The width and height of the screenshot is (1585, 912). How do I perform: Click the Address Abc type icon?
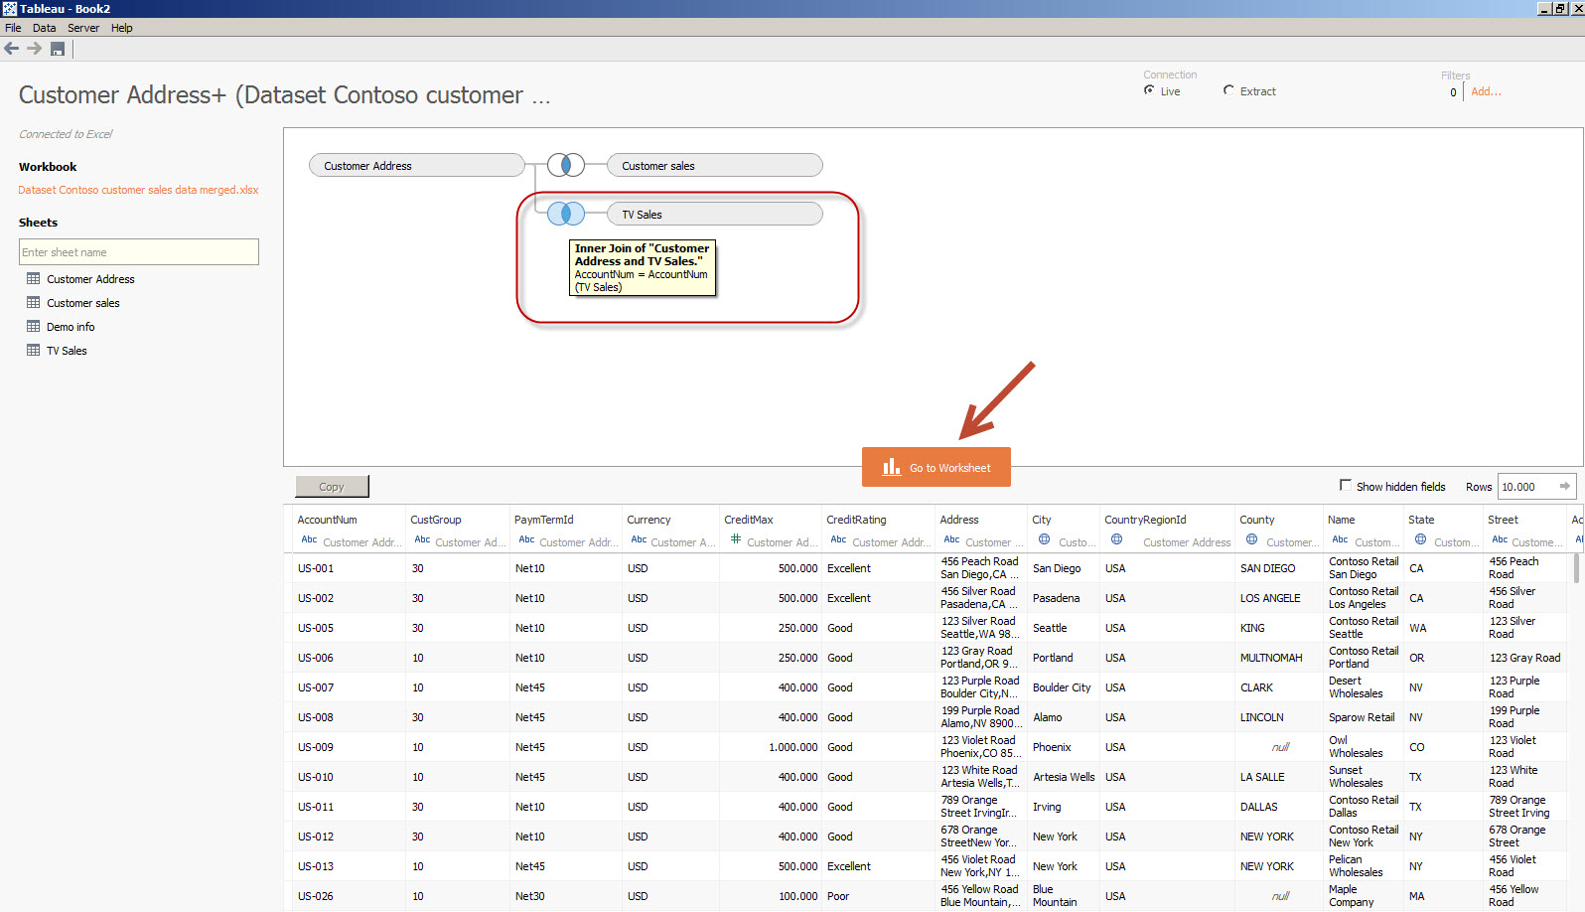(951, 539)
